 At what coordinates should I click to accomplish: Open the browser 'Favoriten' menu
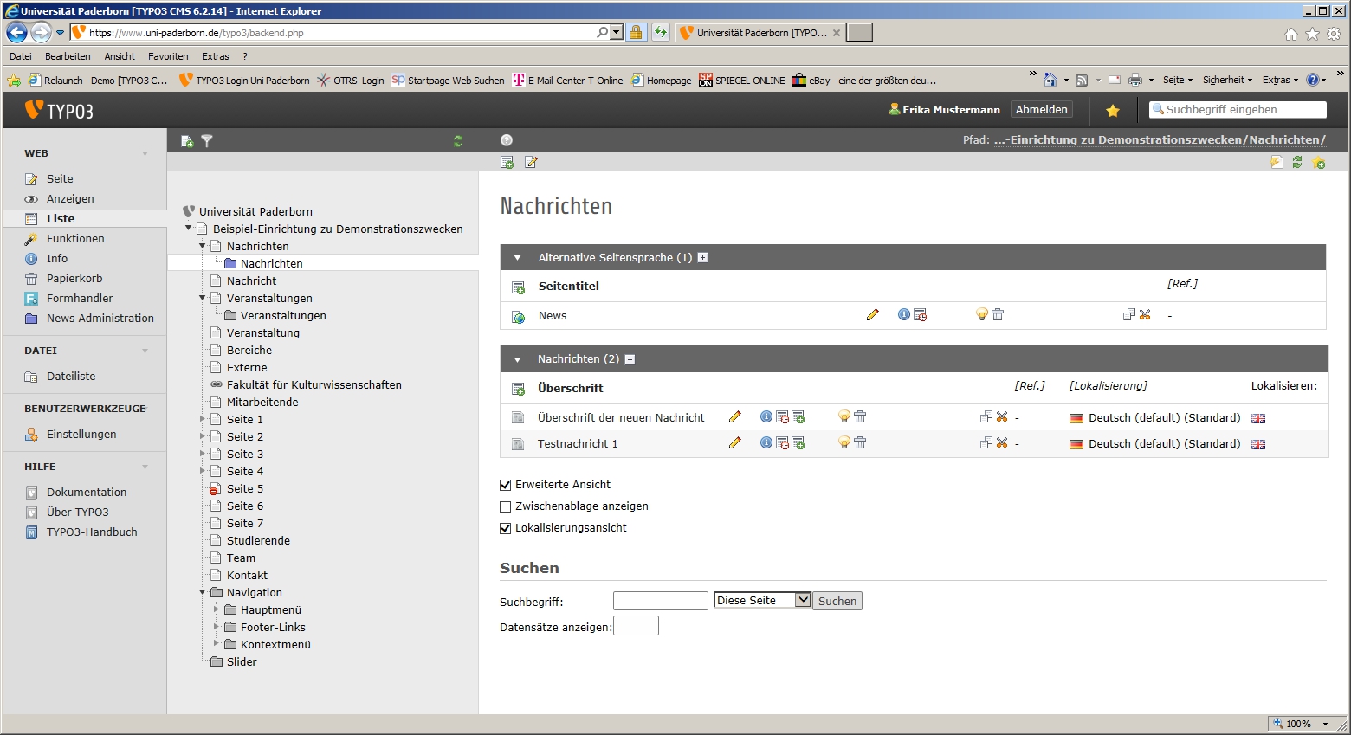click(168, 56)
